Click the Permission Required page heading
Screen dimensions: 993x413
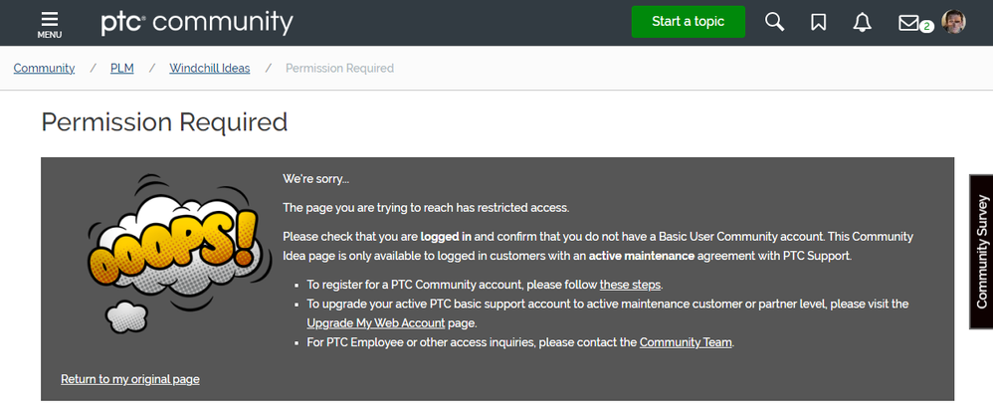164,122
